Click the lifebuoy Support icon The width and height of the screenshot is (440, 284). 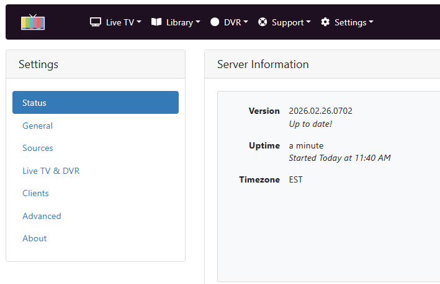[x=263, y=22]
